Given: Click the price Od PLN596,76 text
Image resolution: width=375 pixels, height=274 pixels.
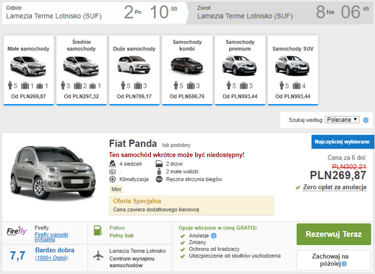Looking at the screenshot, I should point(187,97).
